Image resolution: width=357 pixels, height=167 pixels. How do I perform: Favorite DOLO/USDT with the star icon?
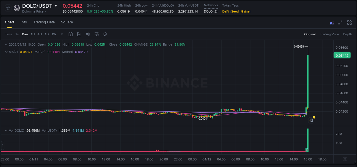(8, 8)
